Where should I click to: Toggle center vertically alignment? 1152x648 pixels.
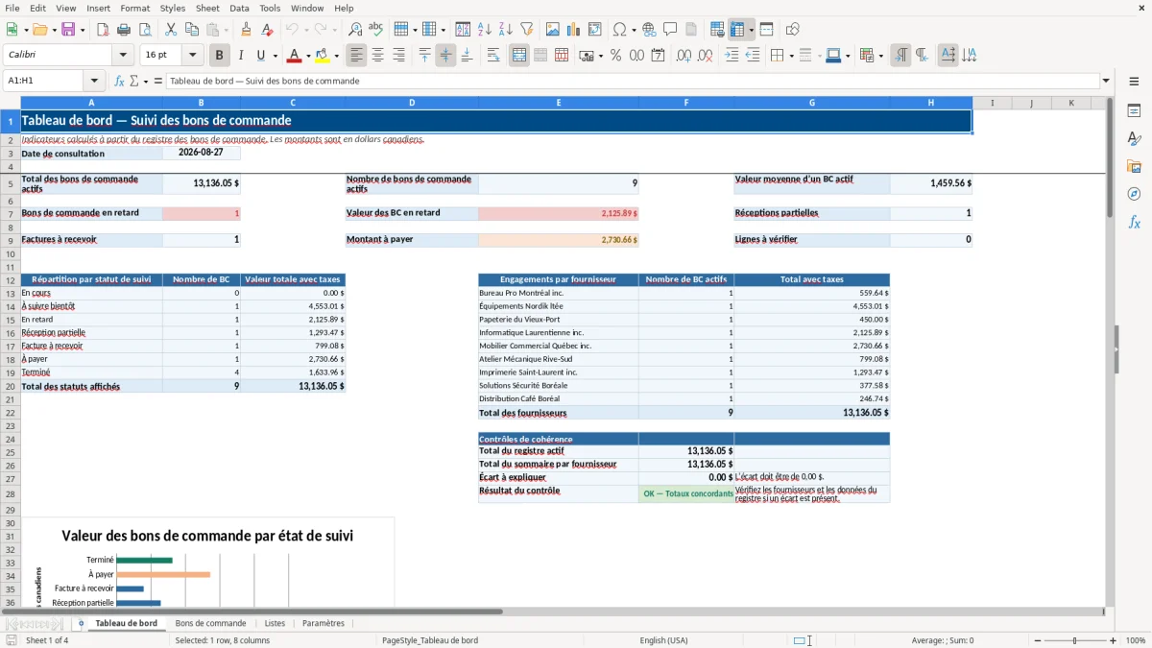[x=445, y=56]
